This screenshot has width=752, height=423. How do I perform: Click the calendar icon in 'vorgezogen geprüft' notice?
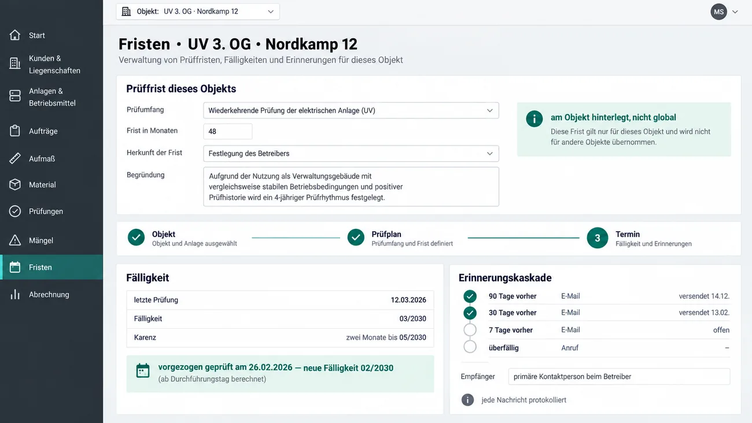point(143,371)
